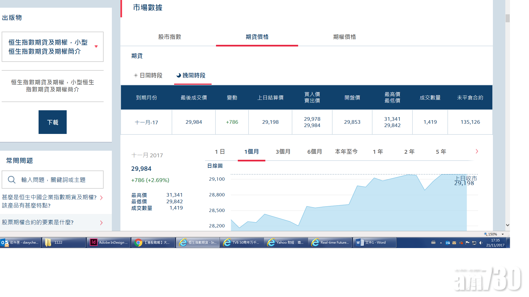Click the 135,126 open interest cell
Image resolution: width=529 pixels, height=297 pixels.
(470, 122)
